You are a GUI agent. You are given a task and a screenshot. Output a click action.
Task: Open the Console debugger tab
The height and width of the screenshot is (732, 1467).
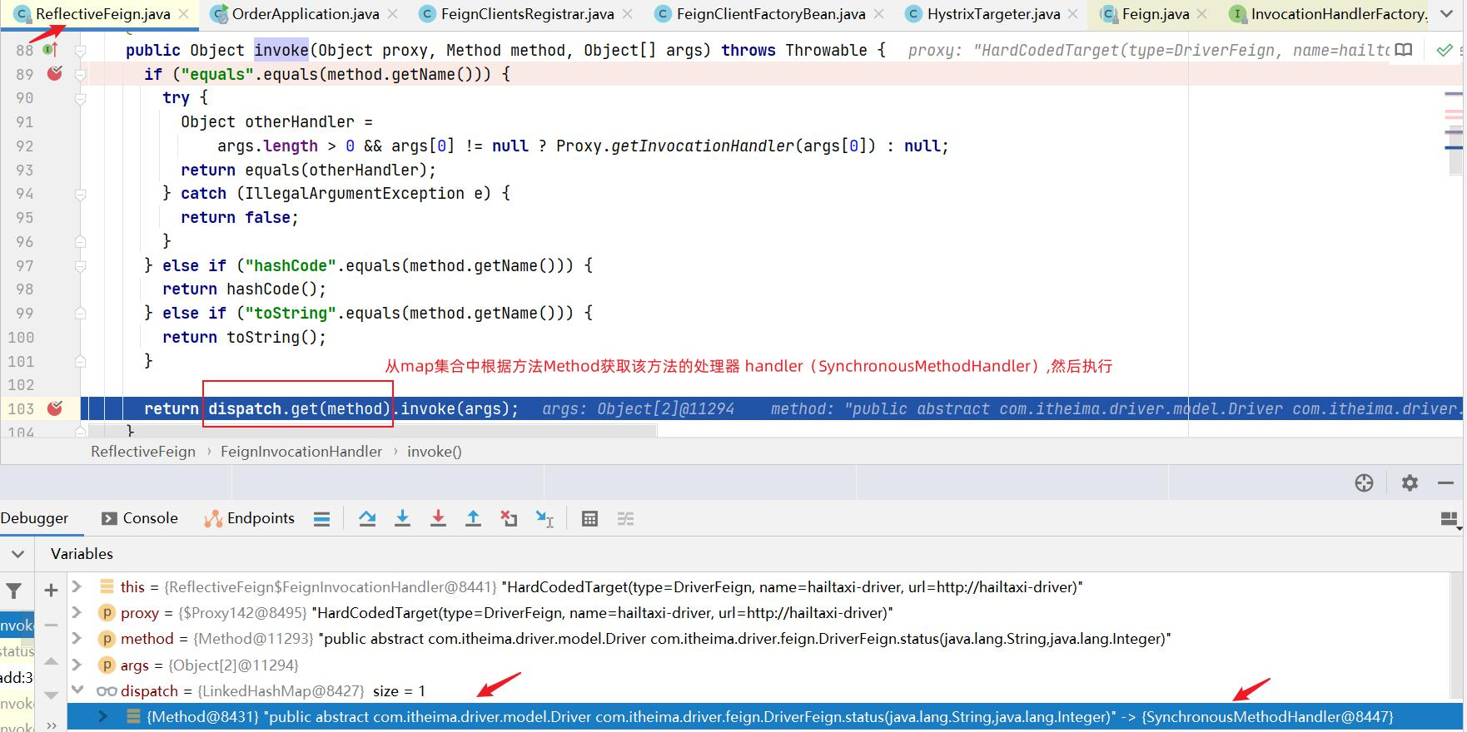[x=140, y=518]
